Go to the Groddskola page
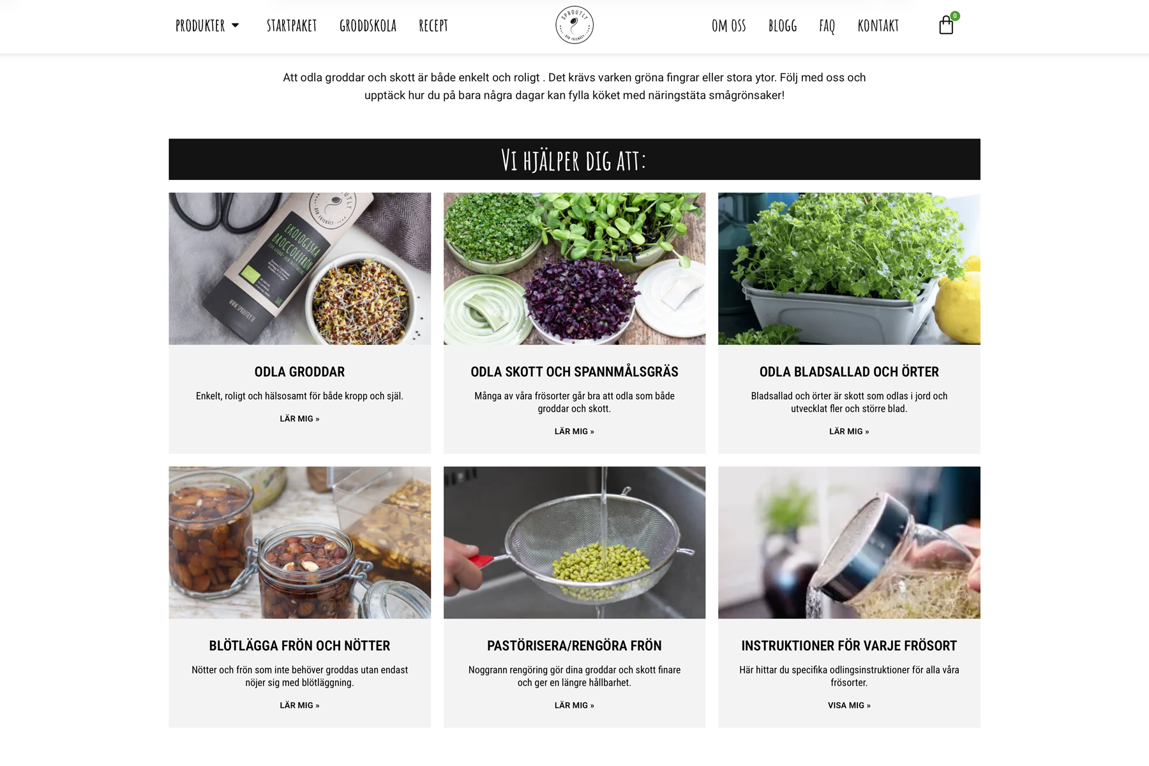Viewport: 1149px width, 766px height. [368, 26]
